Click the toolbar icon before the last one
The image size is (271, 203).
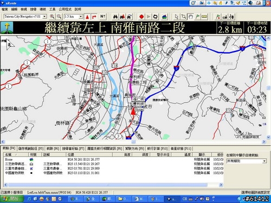coord(225,17)
